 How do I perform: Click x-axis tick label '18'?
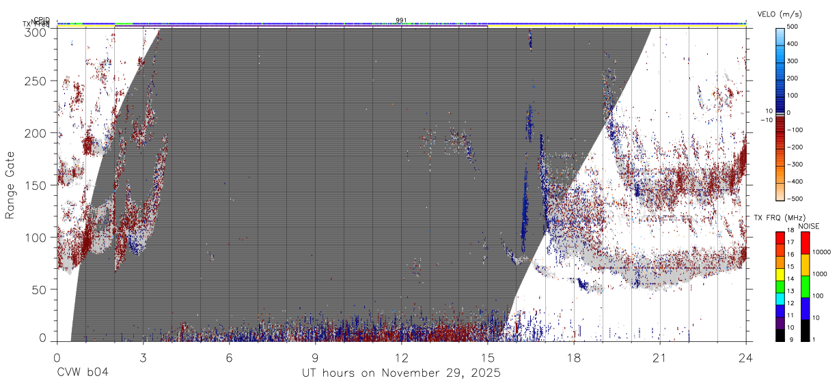coord(574,358)
